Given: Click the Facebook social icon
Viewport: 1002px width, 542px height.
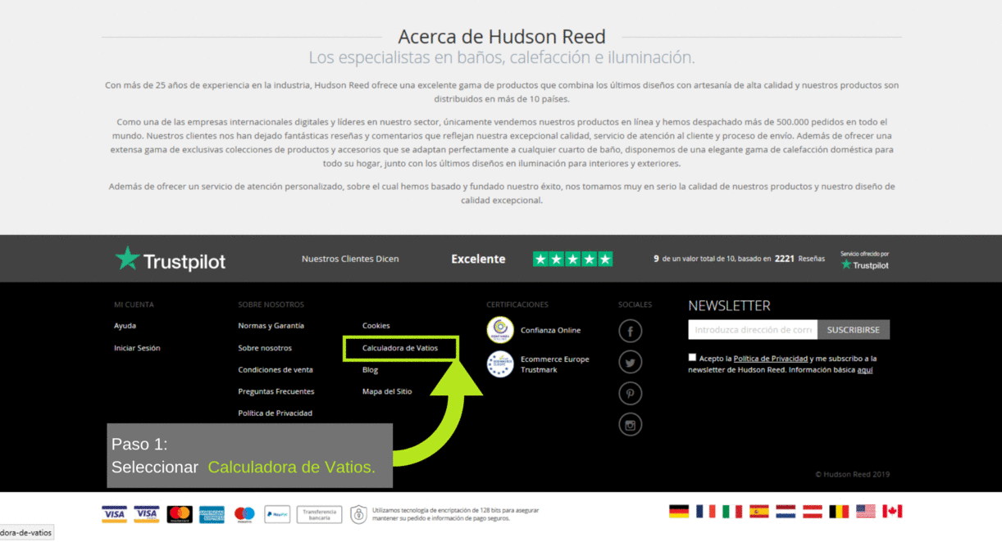Looking at the screenshot, I should coord(630,331).
